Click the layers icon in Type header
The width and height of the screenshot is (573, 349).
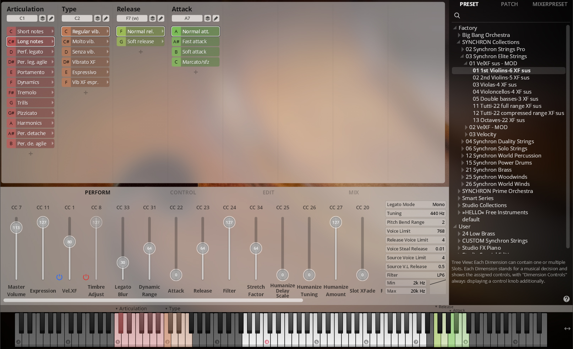[98, 18]
